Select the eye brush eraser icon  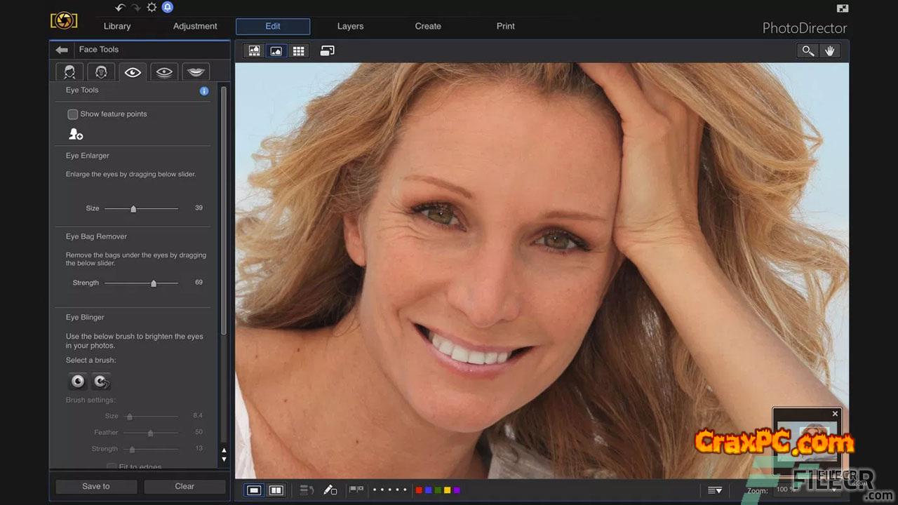(x=102, y=381)
